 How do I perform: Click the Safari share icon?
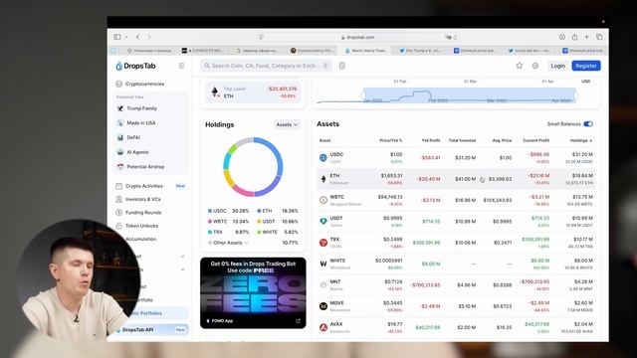coord(574,37)
